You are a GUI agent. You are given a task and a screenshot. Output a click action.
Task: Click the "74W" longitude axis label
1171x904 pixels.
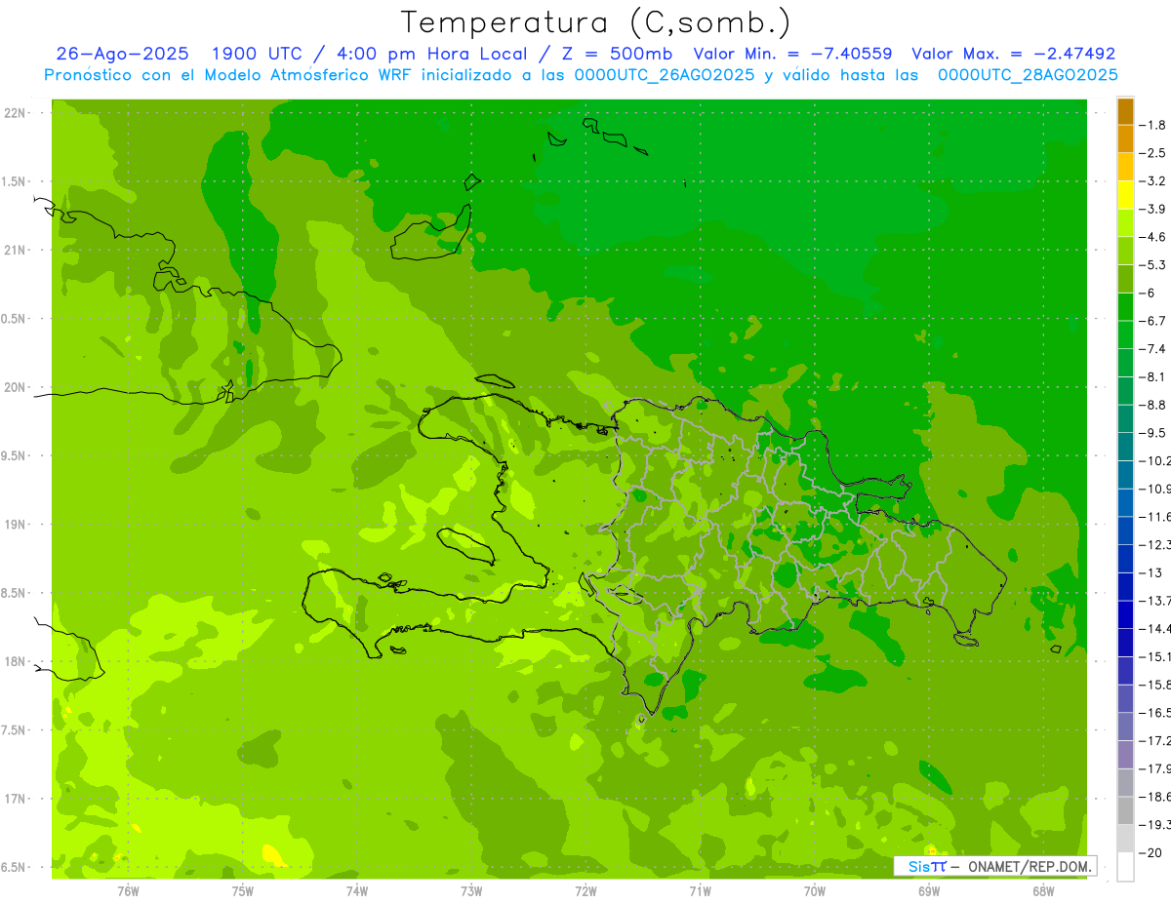pos(357,891)
